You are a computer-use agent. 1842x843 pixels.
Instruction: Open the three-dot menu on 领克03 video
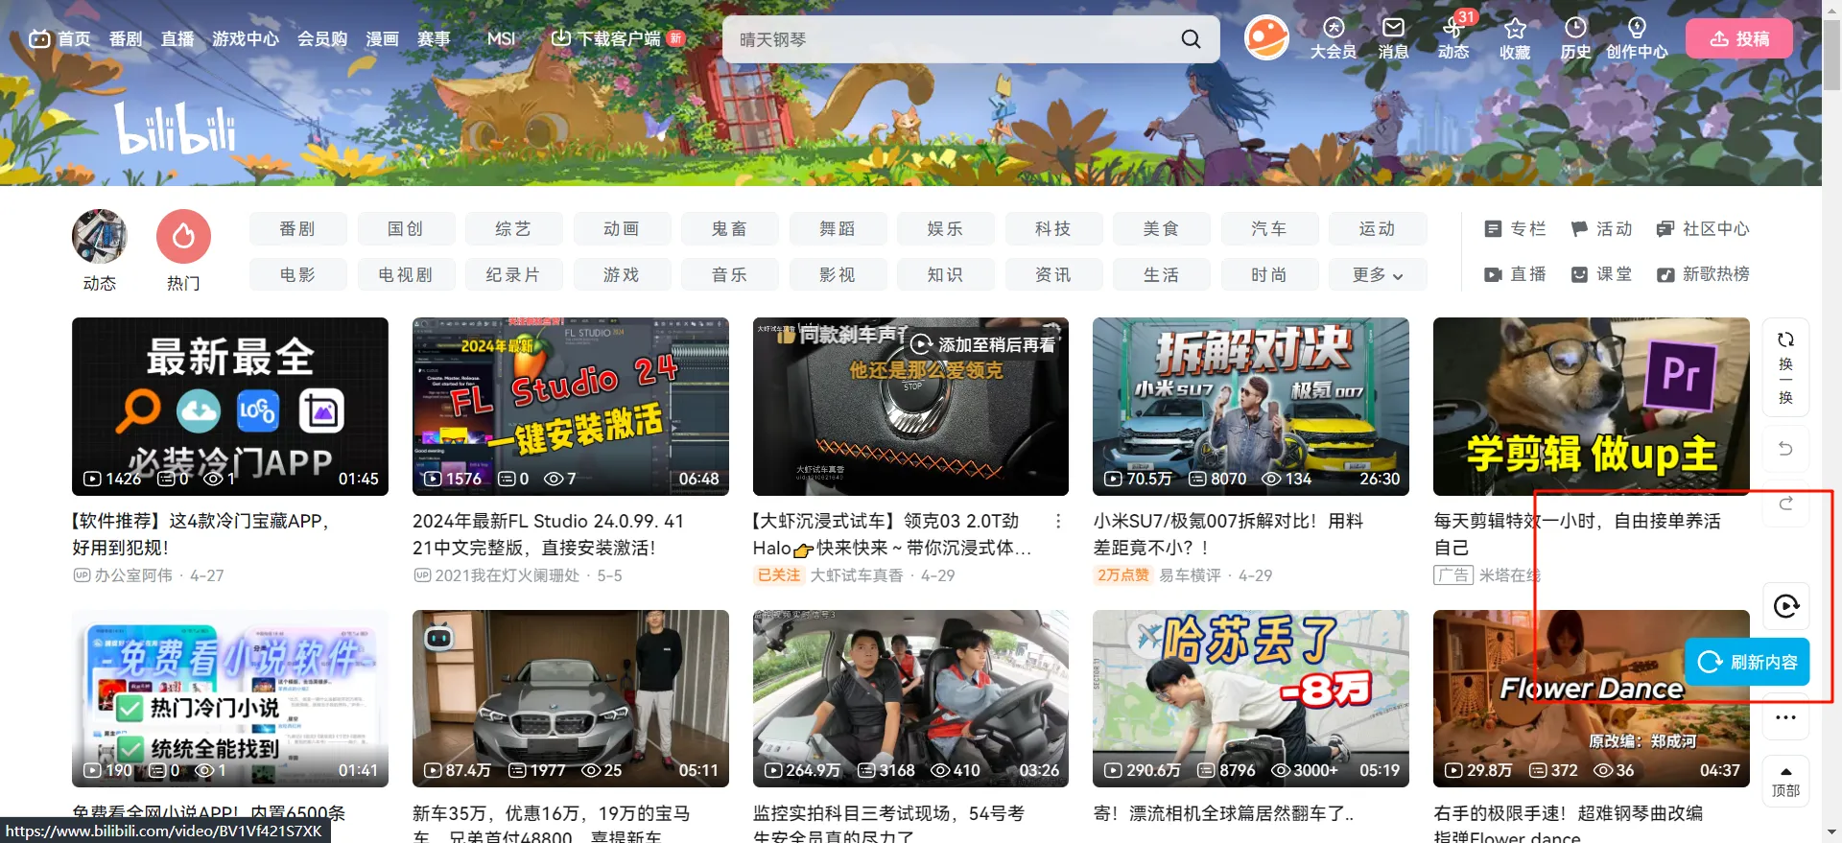point(1058,521)
